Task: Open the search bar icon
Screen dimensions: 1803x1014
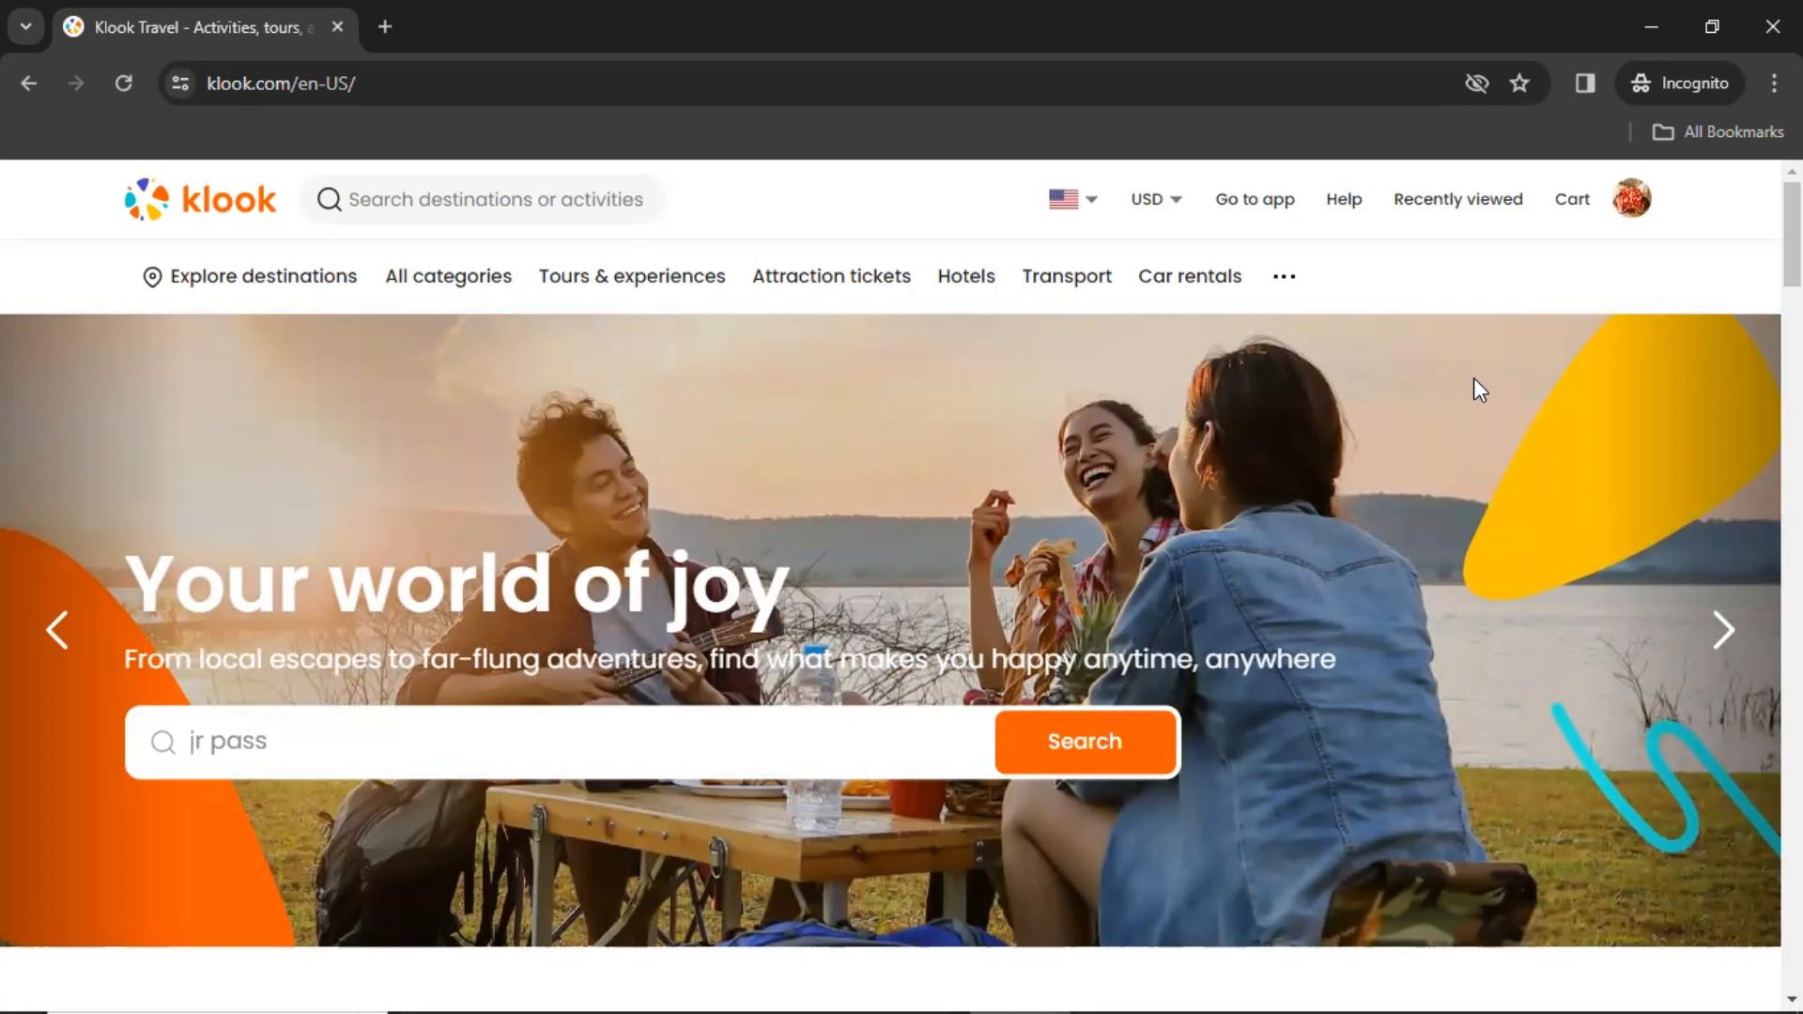Action: tap(330, 199)
